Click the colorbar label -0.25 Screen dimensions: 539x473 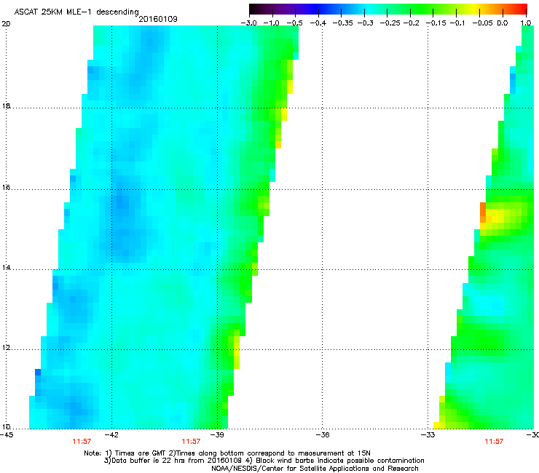click(x=390, y=23)
